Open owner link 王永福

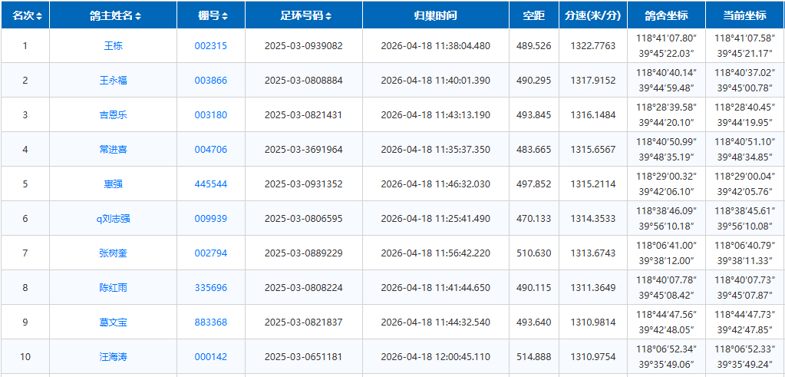click(x=113, y=81)
